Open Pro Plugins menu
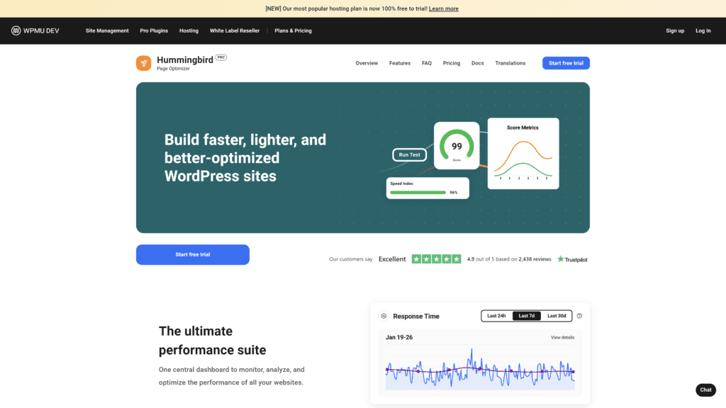726x408 pixels. tap(154, 30)
